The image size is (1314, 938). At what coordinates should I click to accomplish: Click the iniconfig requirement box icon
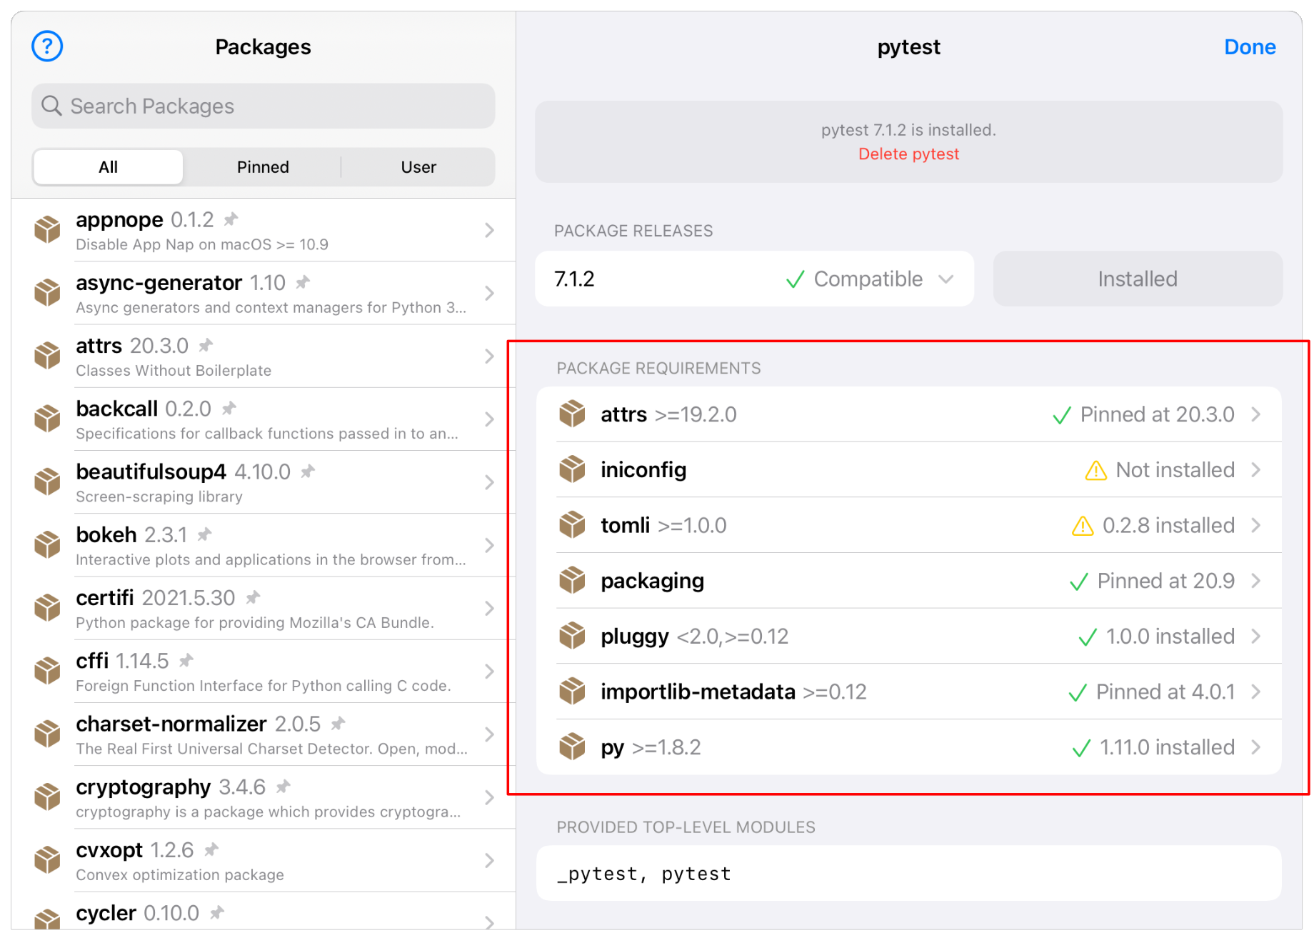coord(572,470)
